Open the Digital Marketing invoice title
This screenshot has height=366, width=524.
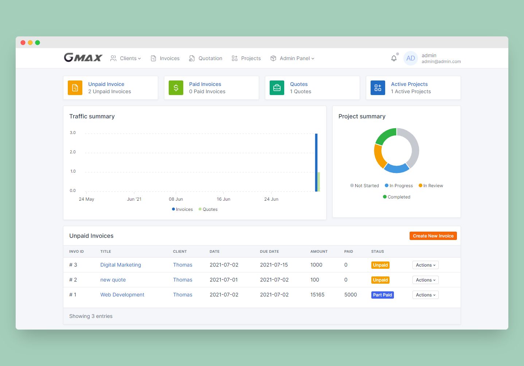121,265
